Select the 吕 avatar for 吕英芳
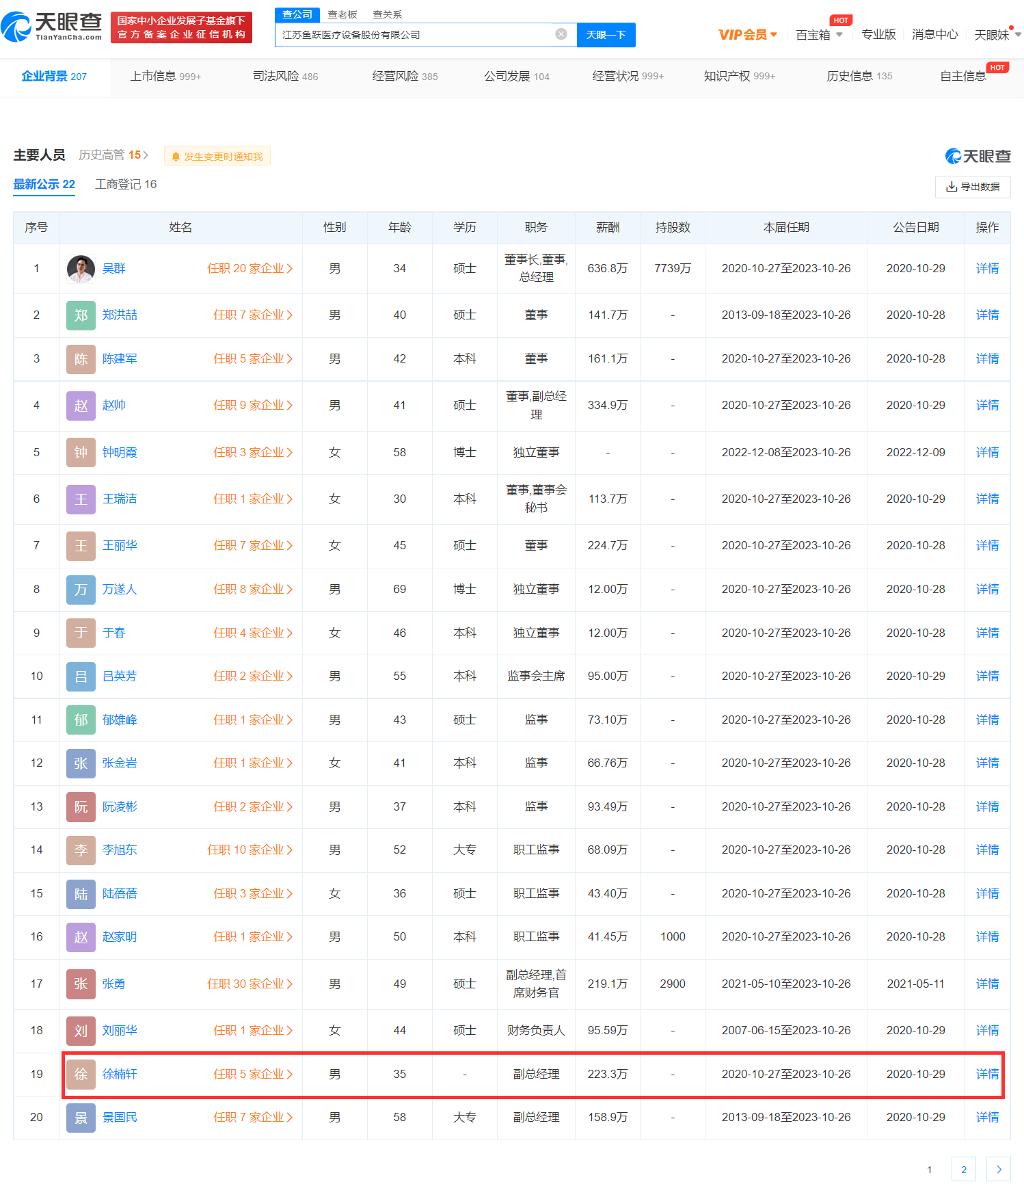The image size is (1024, 1197). 81,676
